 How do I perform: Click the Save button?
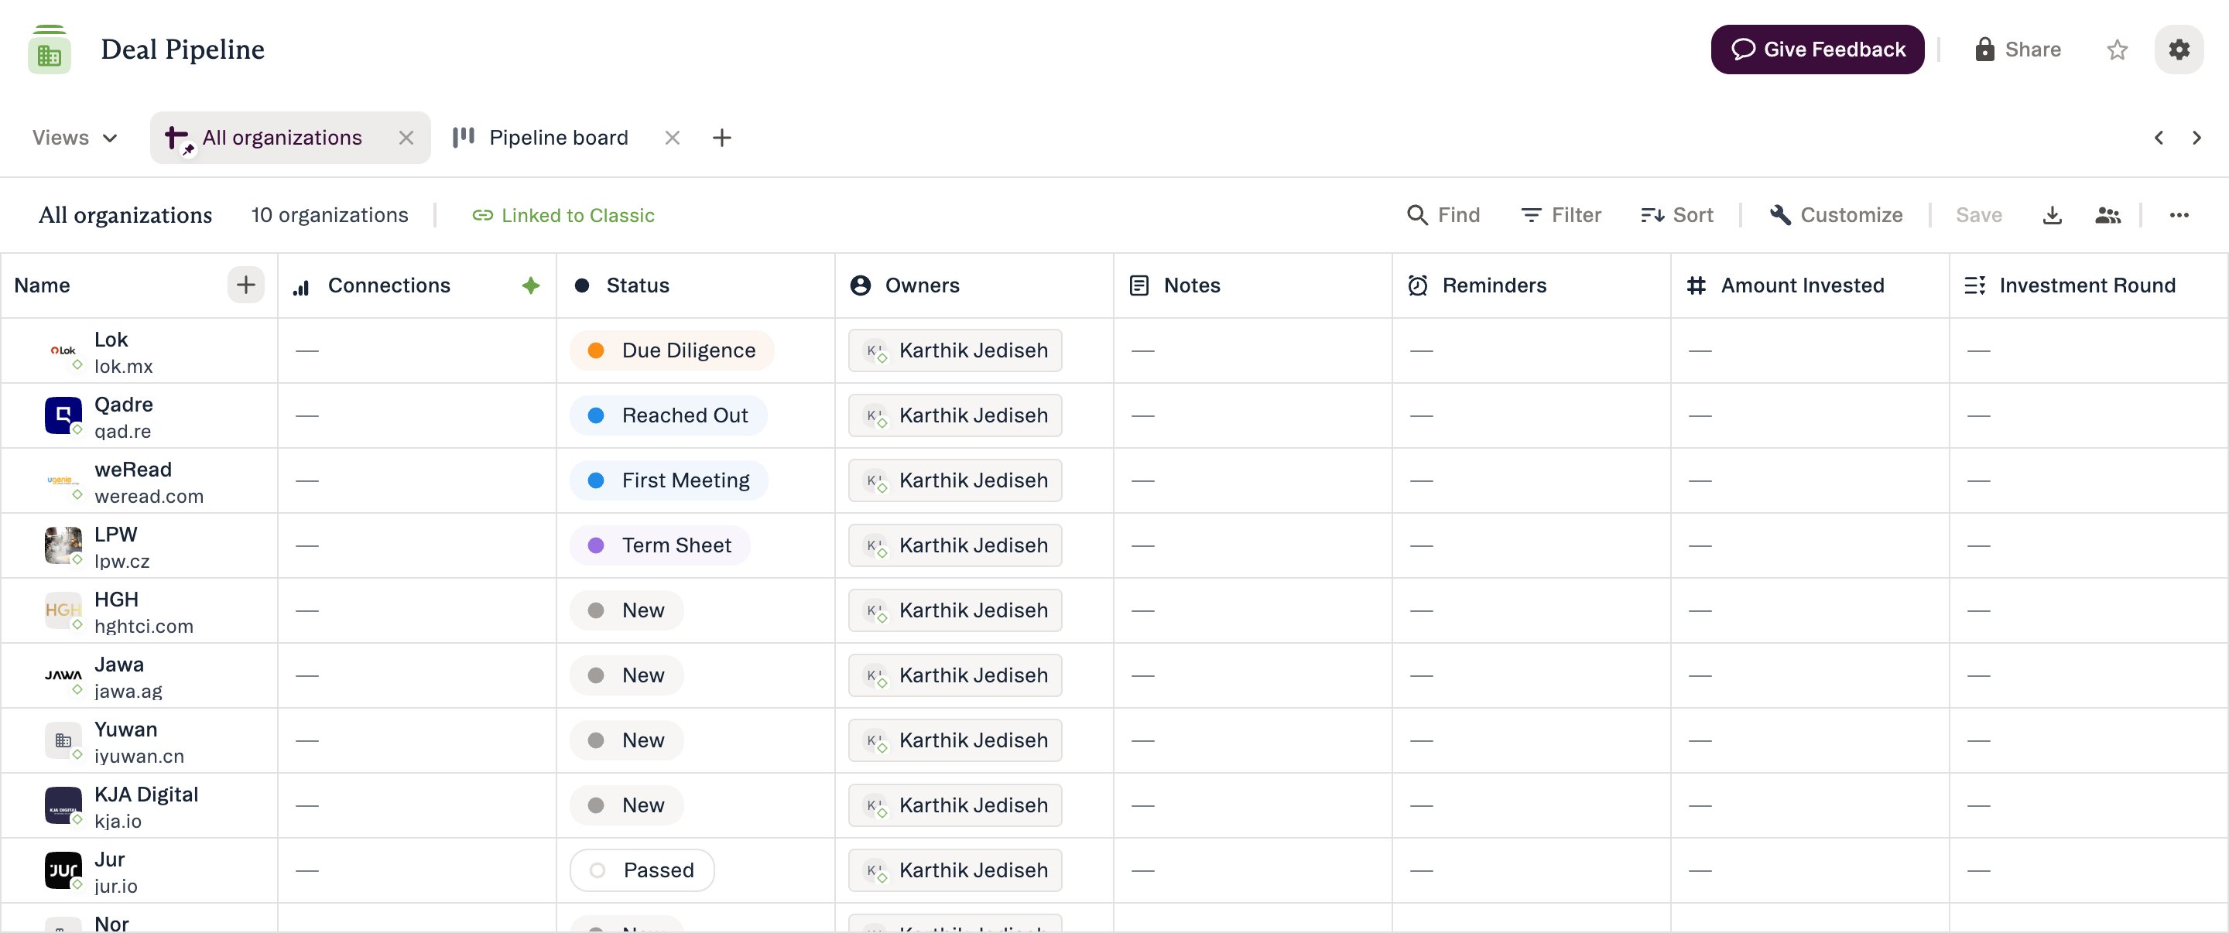point(1979,215)
